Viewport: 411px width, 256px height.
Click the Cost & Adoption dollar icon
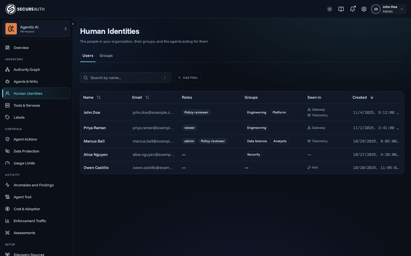(7, 209)
